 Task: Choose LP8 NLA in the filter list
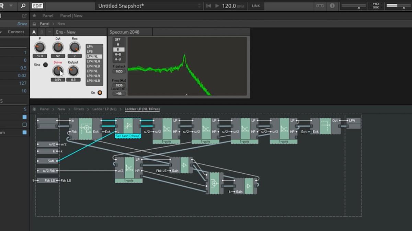[x=93, y=76]
